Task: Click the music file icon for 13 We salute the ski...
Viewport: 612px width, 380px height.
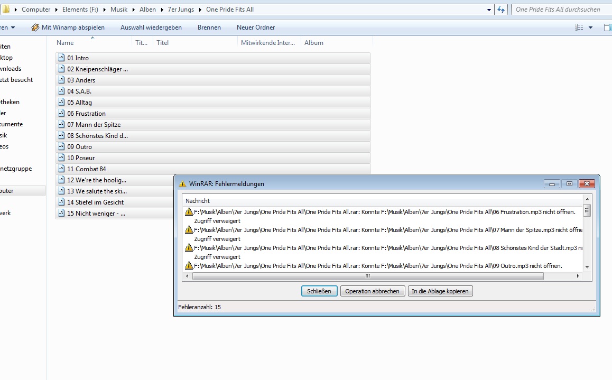Action: [61, 191]
